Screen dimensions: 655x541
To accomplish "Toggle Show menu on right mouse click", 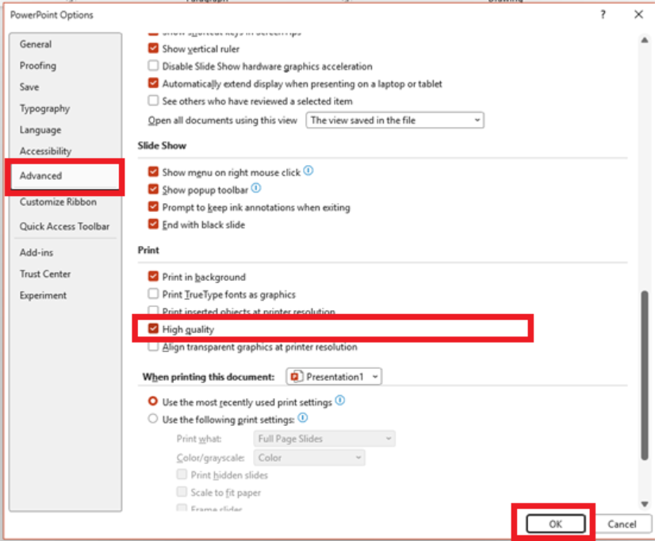I will 153,171.
